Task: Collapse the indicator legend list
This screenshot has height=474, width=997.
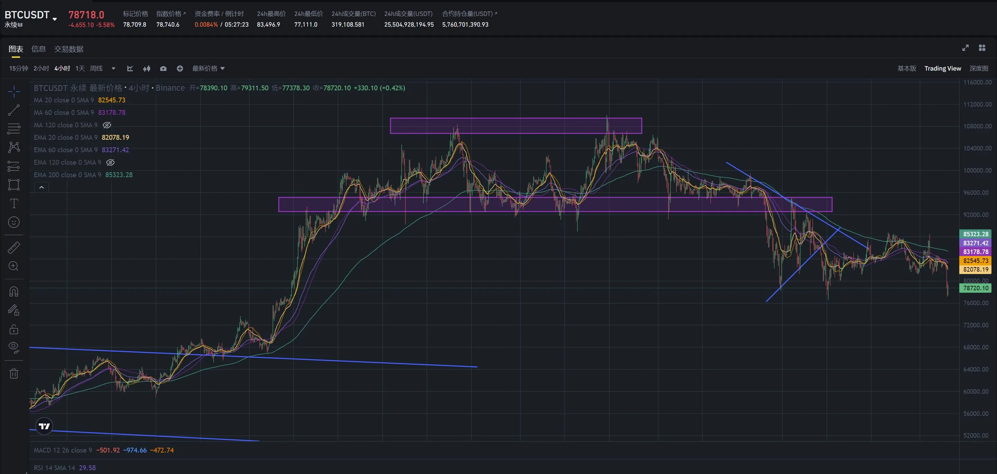Action: 42,187
